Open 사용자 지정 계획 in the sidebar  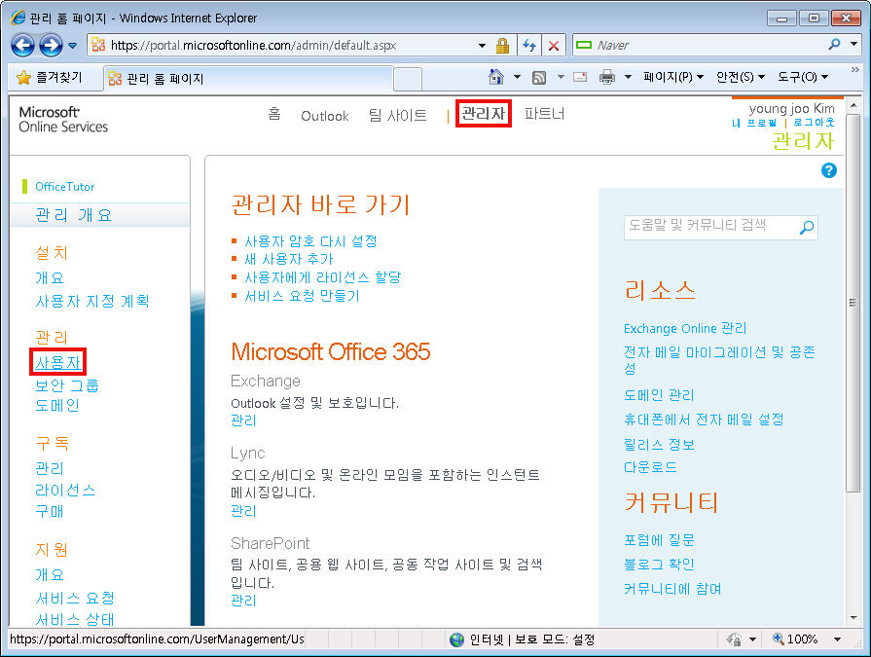92,301
